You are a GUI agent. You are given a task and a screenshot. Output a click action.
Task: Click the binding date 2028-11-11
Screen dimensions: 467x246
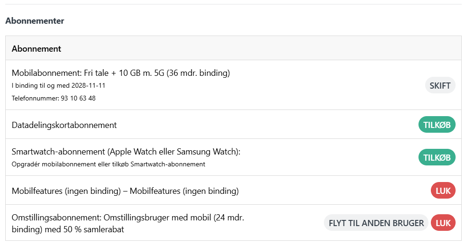coord(88,86)
